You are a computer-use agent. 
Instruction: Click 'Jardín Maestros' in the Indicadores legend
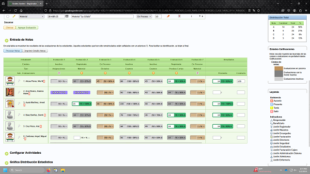(x=280, y=130)
